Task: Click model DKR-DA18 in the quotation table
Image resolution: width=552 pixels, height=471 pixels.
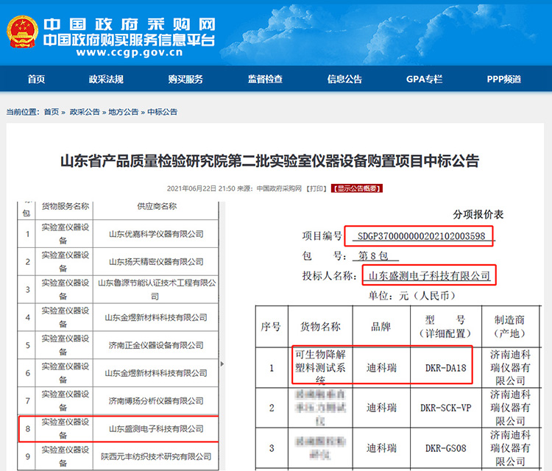Action: 446,367
